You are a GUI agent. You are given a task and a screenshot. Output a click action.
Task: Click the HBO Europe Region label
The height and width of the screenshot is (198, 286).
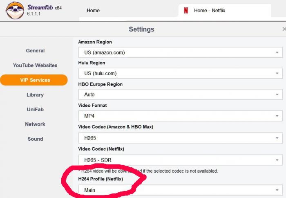tap(101, 84)
